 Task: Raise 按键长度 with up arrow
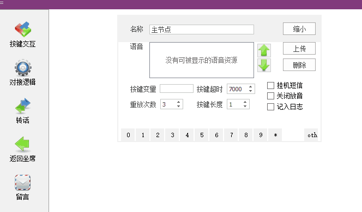tap(245, 102)
